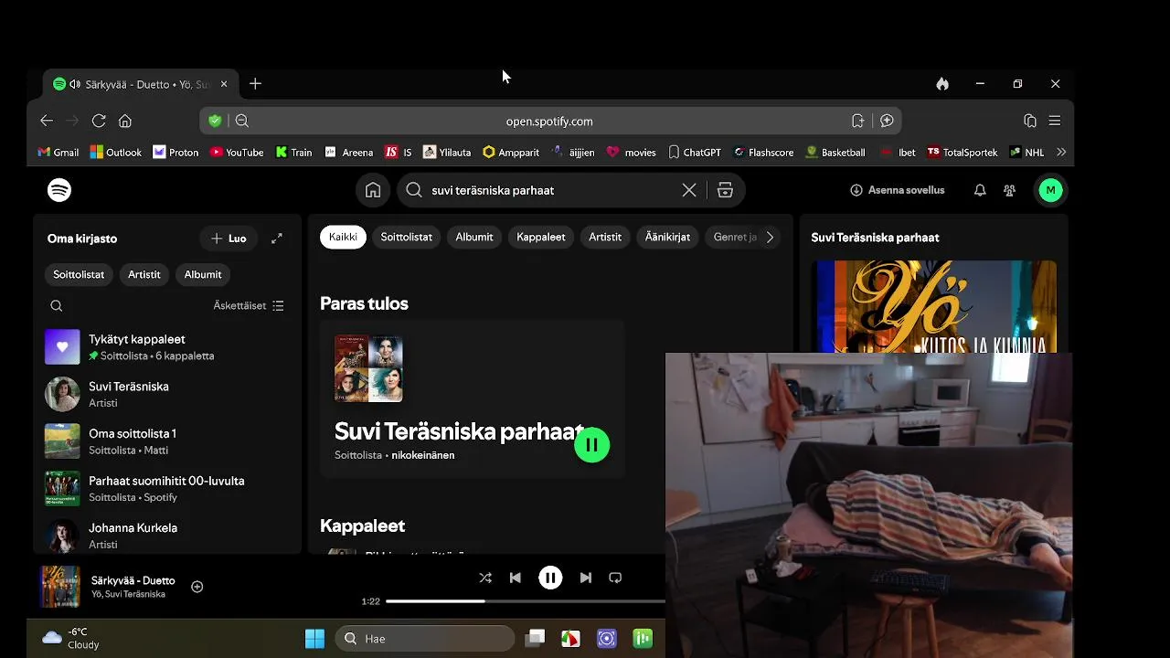Open Yö, Suvi Teräsniska artist link in player
The height and width of the screenshot is (658, 1170).
click(128, 594)
